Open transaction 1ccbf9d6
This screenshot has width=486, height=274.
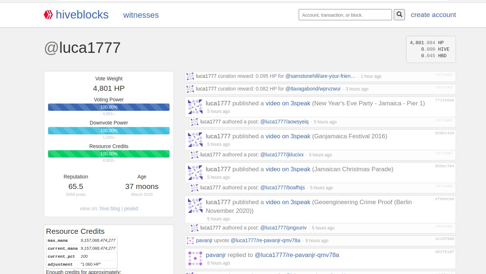(444, 239)
